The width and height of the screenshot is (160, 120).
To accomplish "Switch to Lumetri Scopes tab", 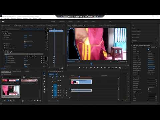I will click(29, 25).
